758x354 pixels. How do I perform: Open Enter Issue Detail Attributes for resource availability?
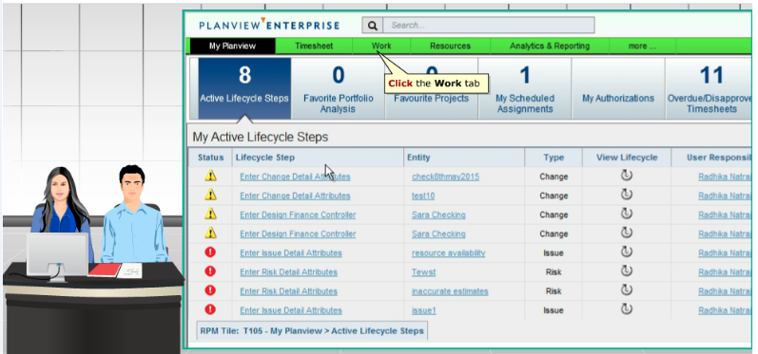point(291,253)
